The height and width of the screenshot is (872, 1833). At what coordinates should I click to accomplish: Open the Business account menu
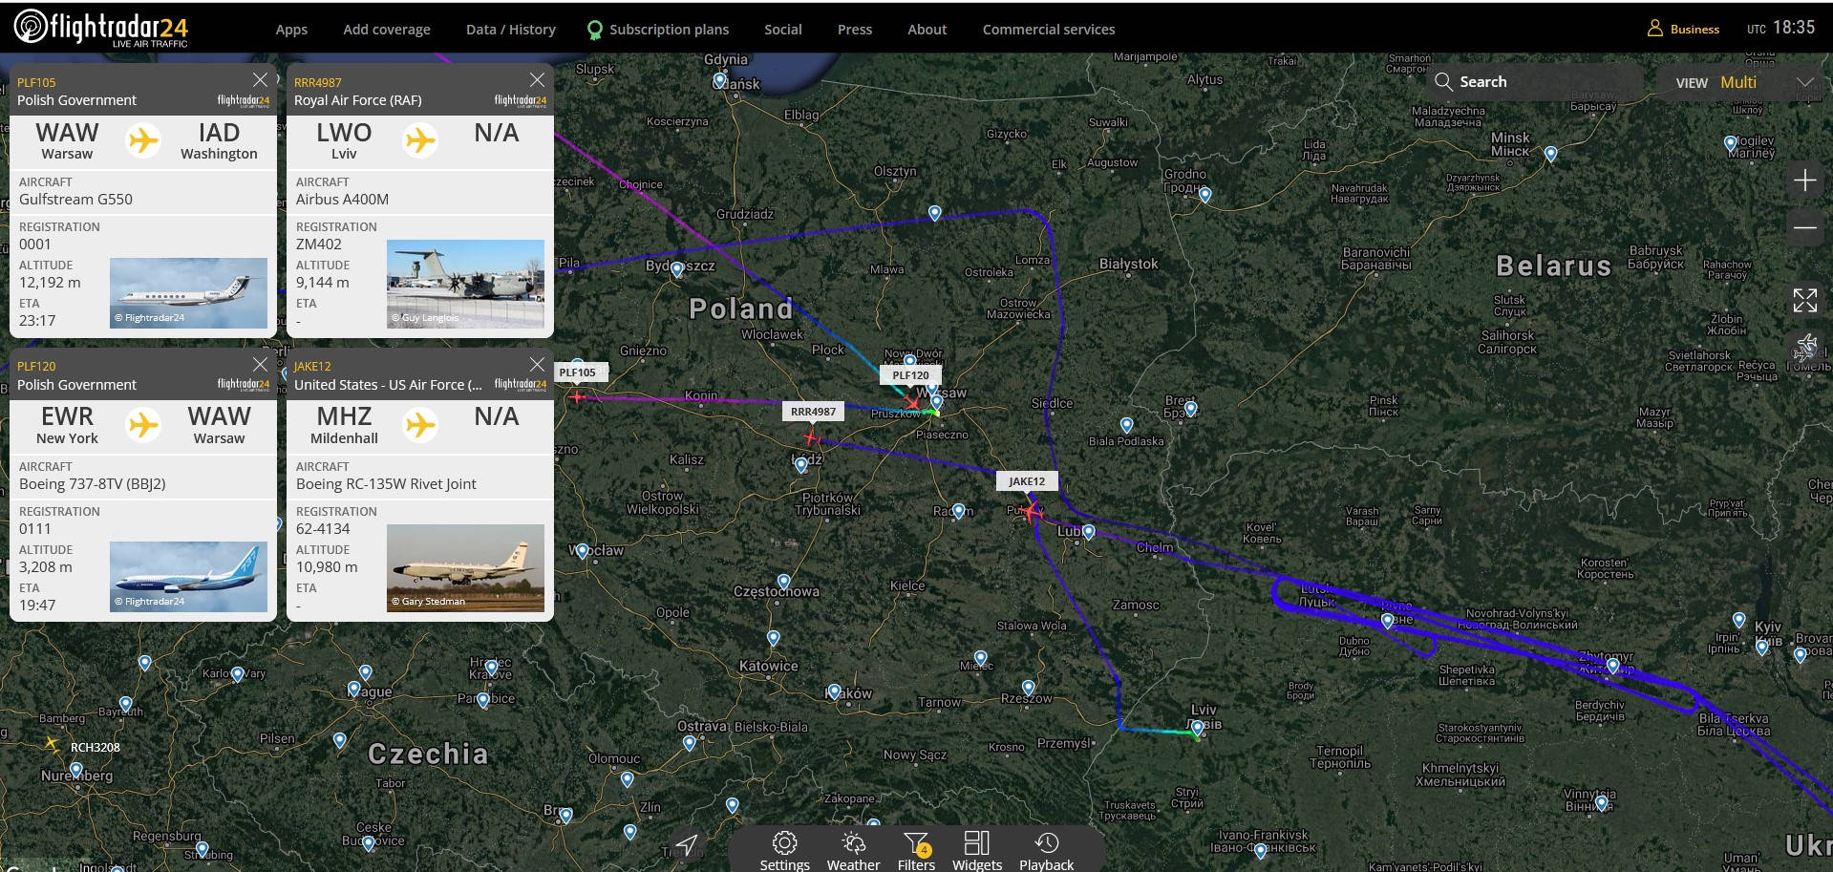point(1683,29)
